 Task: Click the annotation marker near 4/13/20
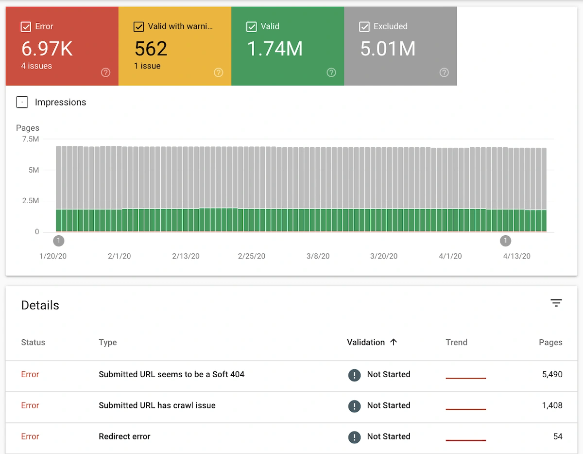tap(505, 241)
